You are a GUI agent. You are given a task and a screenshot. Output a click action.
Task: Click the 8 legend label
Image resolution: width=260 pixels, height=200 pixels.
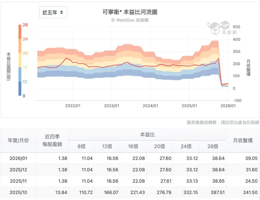pyautogui.click(x=24, y=96)
